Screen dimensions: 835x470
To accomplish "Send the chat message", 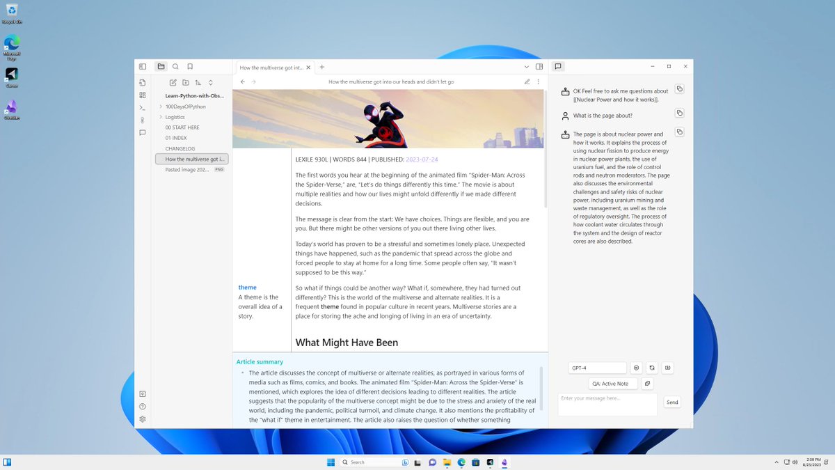I will tap(672, 402).
